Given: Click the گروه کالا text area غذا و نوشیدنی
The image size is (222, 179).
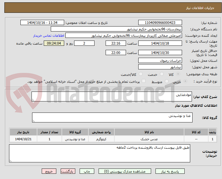Looking at the screenshot, I should [x=112, y=117].
